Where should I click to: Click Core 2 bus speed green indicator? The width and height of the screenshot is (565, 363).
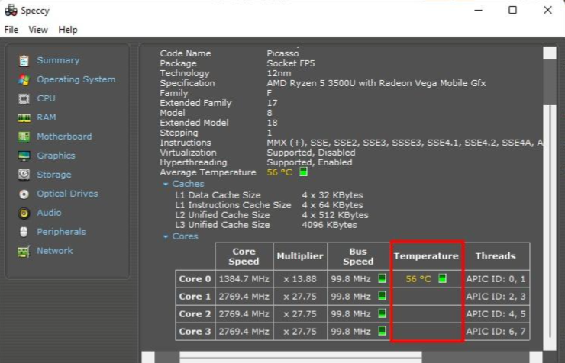[x=382, y=313]
